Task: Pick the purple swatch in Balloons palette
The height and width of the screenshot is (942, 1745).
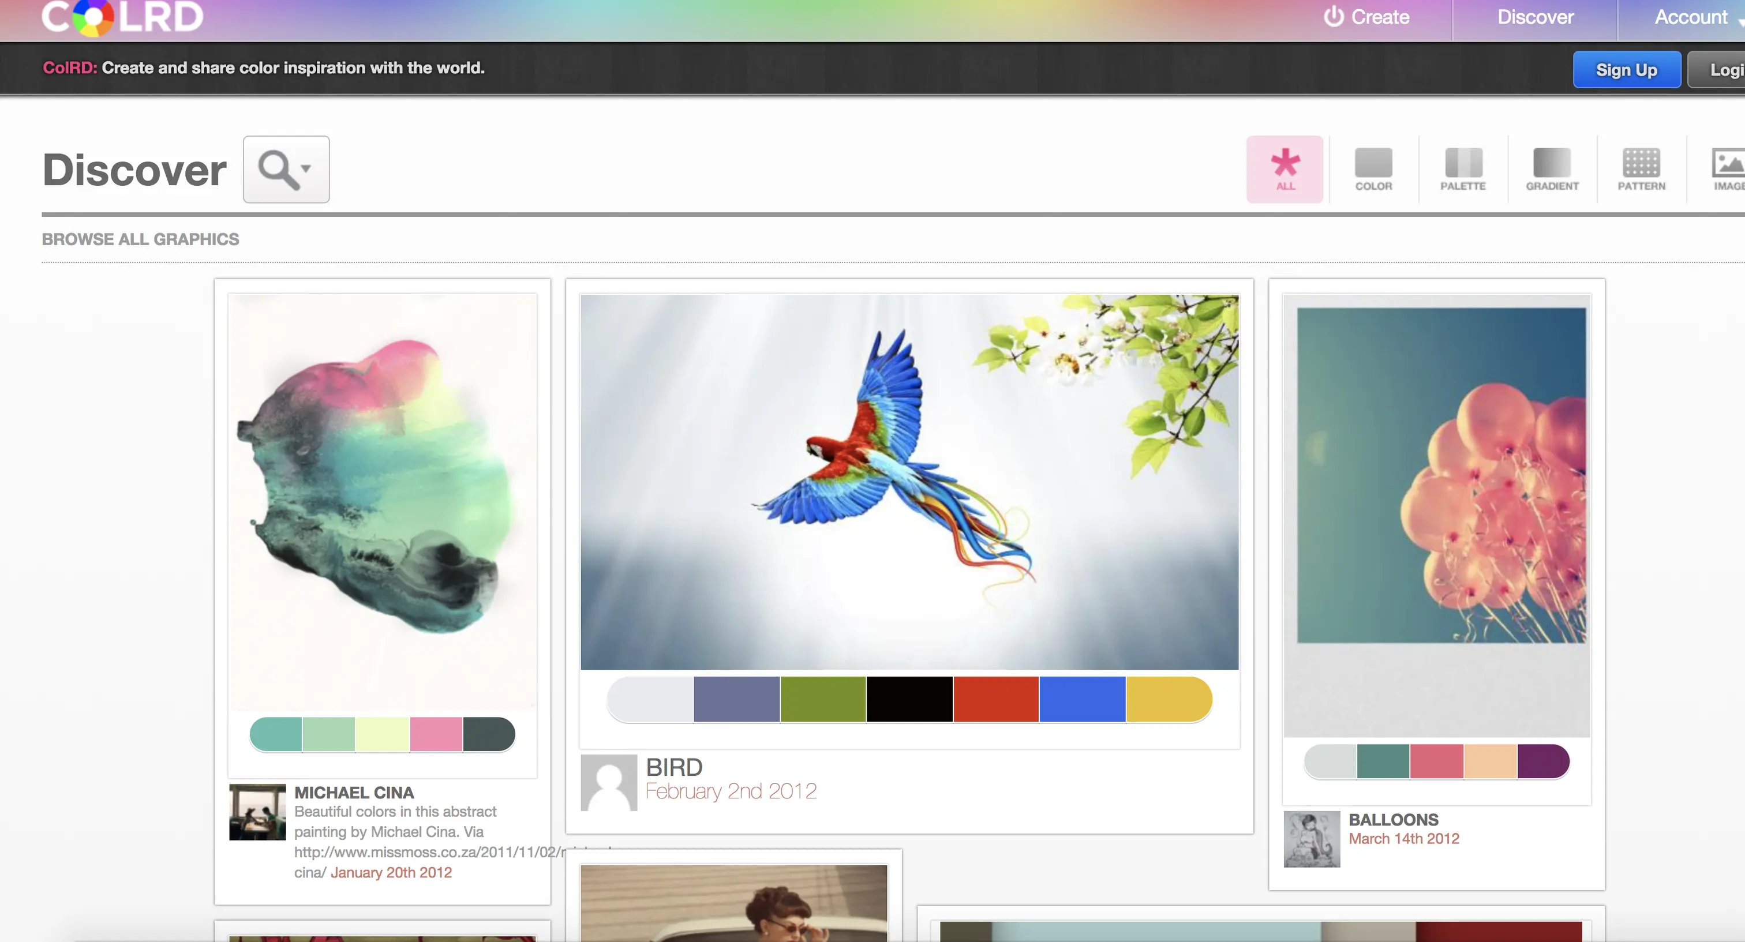Action: click(x=1542, y=761)
